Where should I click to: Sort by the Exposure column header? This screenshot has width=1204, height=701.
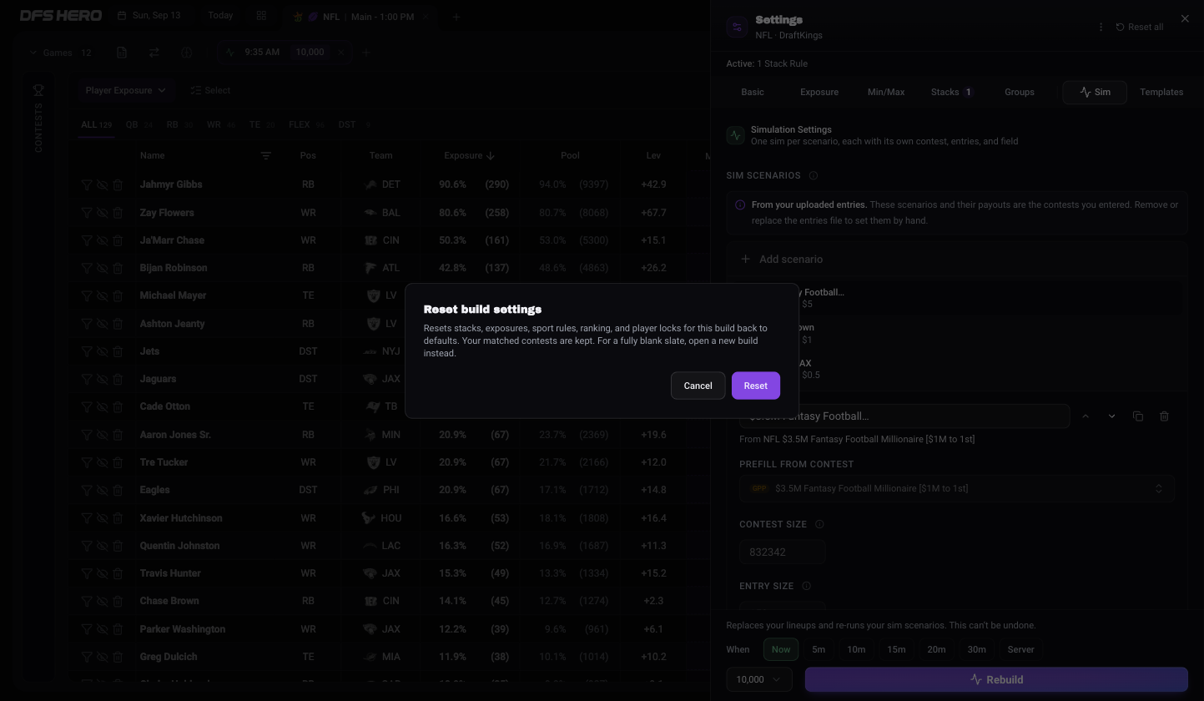coord(469,156)
